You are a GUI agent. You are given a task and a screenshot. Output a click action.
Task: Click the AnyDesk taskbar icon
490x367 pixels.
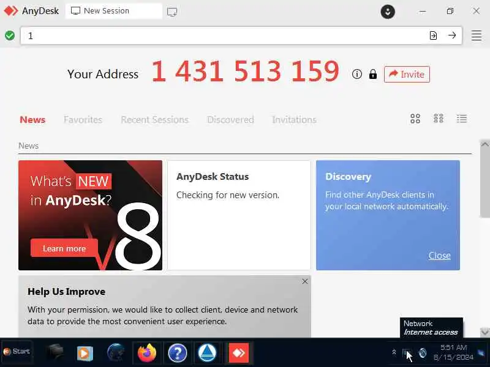point(239,354)
